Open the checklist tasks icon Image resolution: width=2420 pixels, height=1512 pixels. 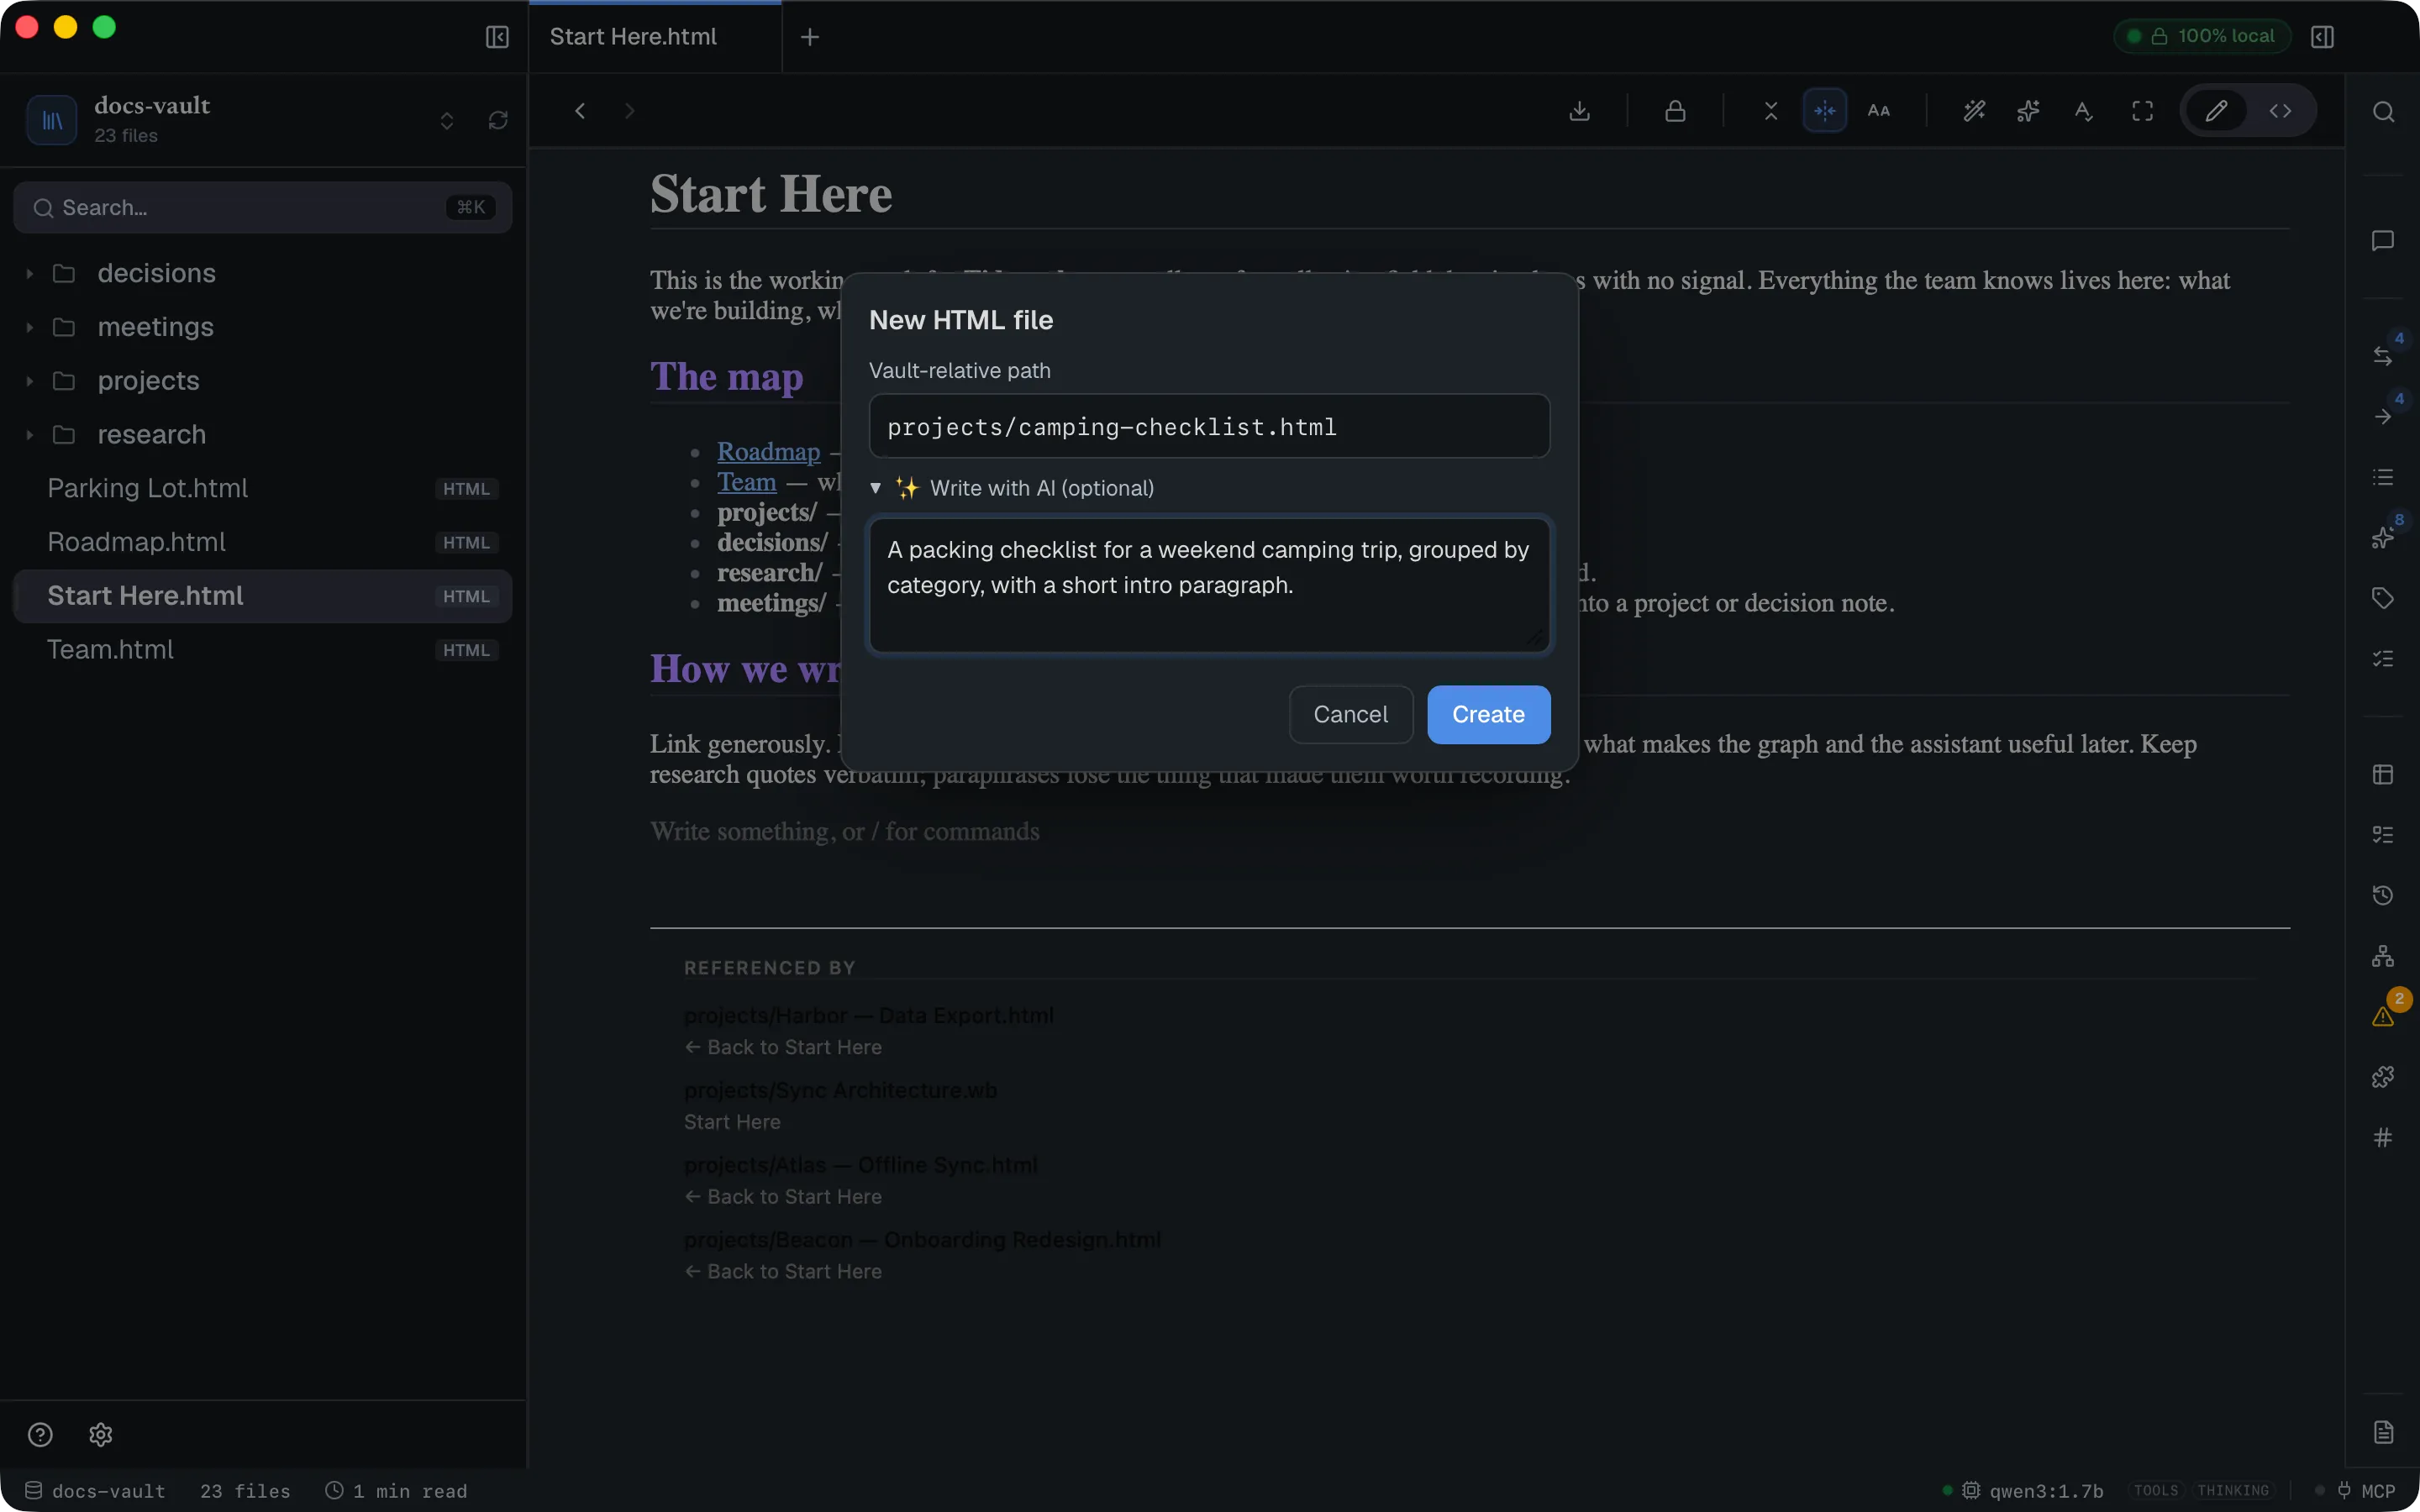[2383, 659]
